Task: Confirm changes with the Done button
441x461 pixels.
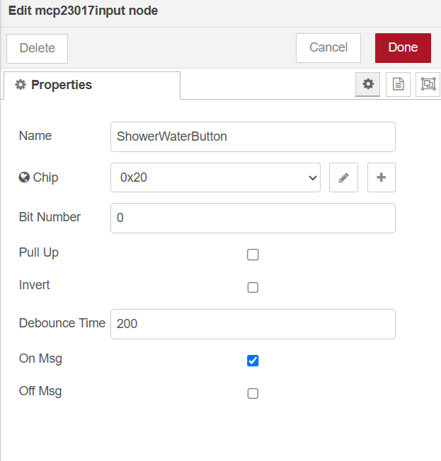Action: (403, 48)
